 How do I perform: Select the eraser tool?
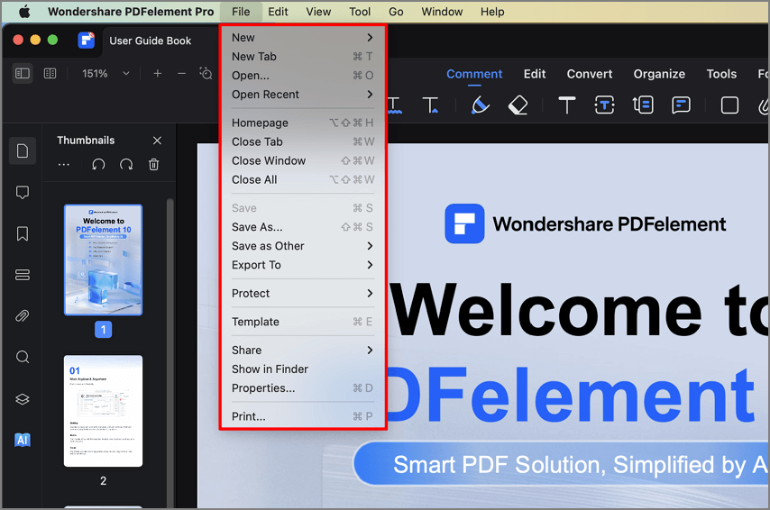(518, 105)
